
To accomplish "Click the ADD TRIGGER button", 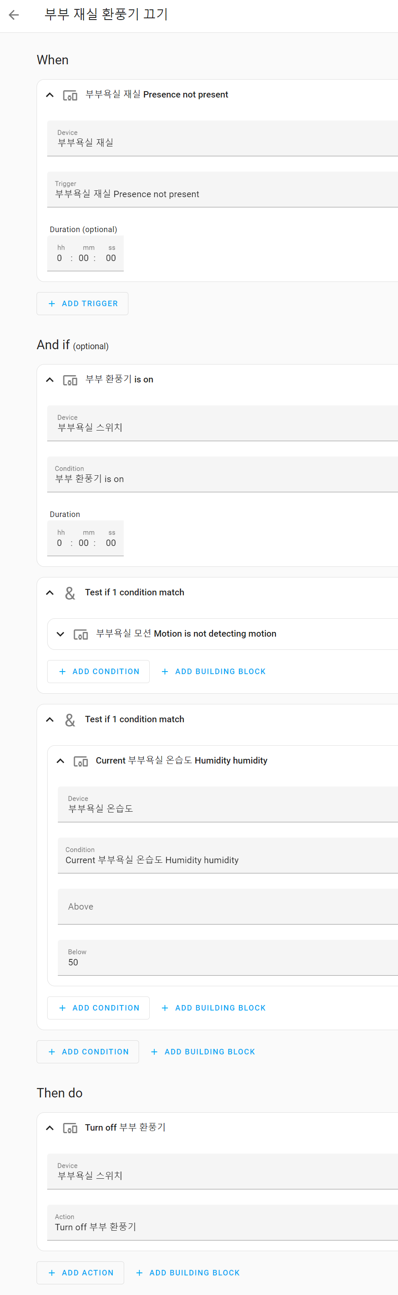I will coord(82,304).
